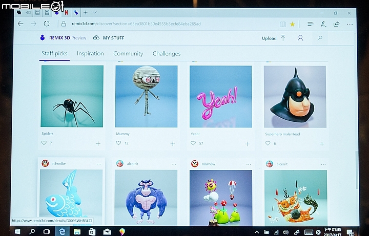Viewport: 369px width, 236px height.
Task: Show hidden system tray icons
Action: 257,232
